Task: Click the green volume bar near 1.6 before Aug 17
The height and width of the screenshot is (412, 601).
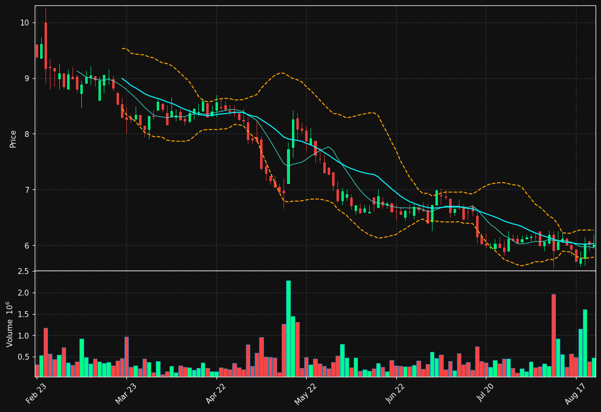Action: [x=585, y=343]
